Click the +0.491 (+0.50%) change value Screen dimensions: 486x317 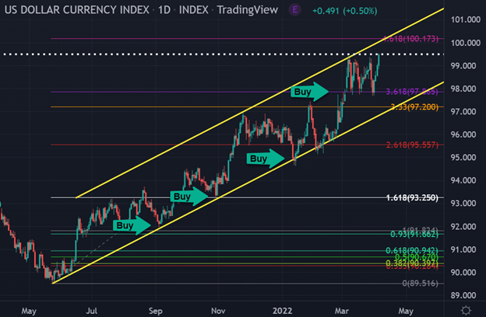tap(345, 11)
